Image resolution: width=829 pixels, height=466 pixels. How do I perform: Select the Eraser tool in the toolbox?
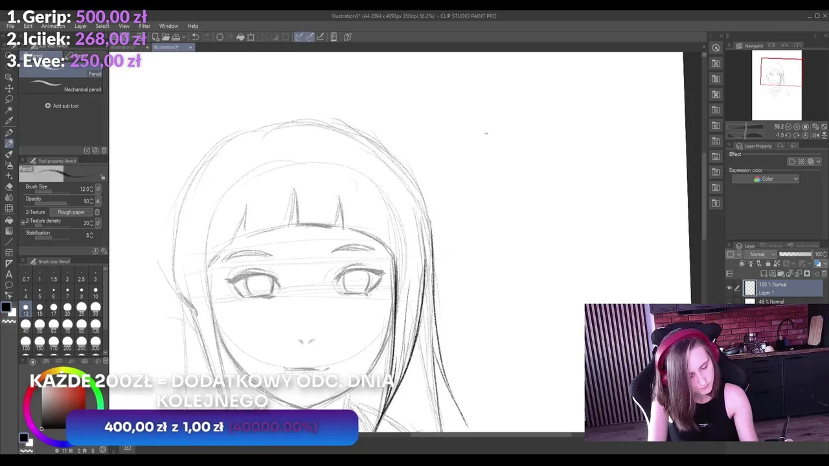click(9, 187)
